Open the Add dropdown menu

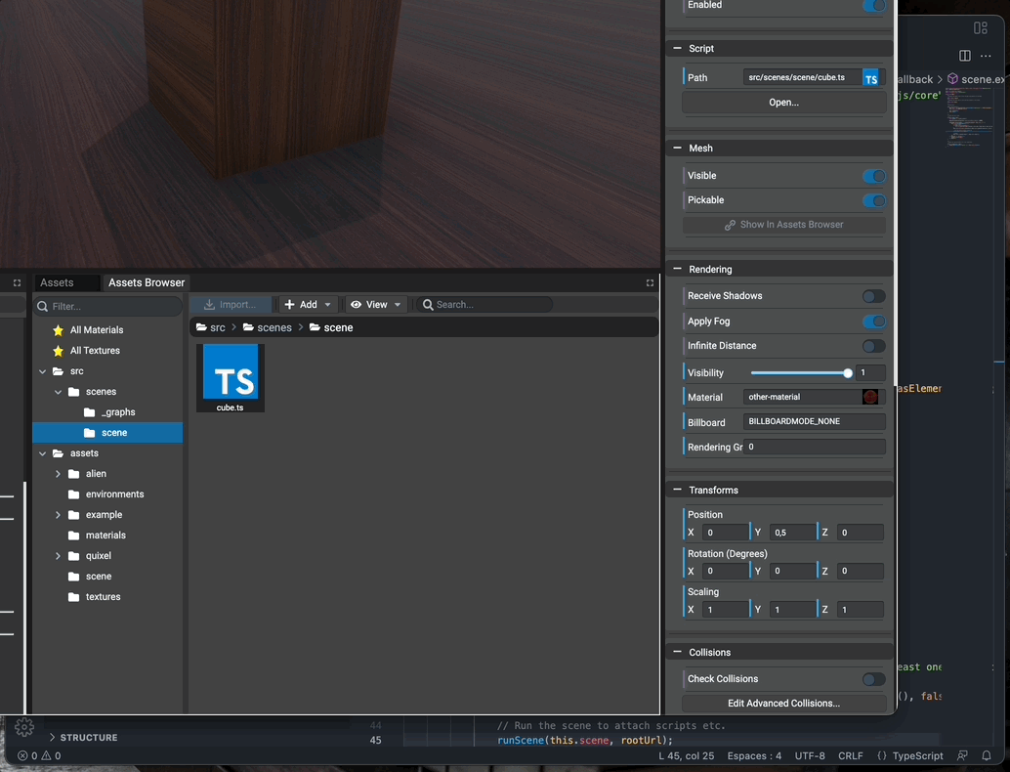[x=308, y=304]
